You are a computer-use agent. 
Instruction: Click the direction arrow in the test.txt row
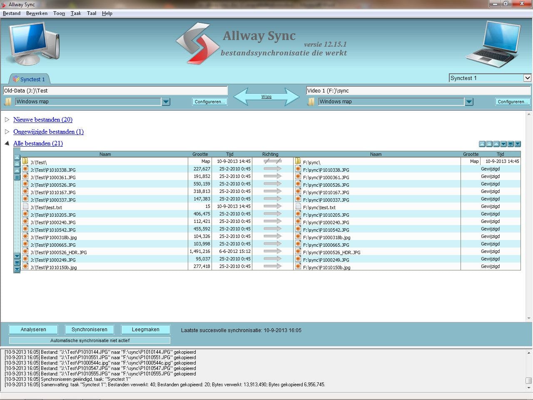click(273, 206)
